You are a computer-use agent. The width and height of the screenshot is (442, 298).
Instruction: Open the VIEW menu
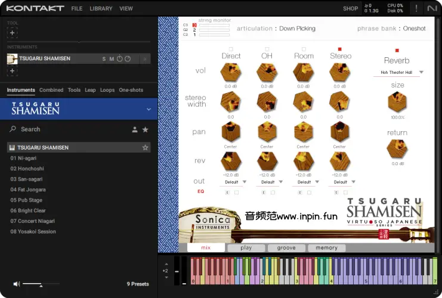(126, 9)
